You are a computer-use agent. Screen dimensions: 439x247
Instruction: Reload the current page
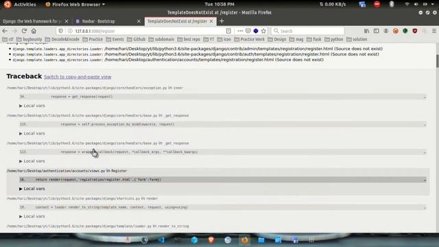pos(24,31)
